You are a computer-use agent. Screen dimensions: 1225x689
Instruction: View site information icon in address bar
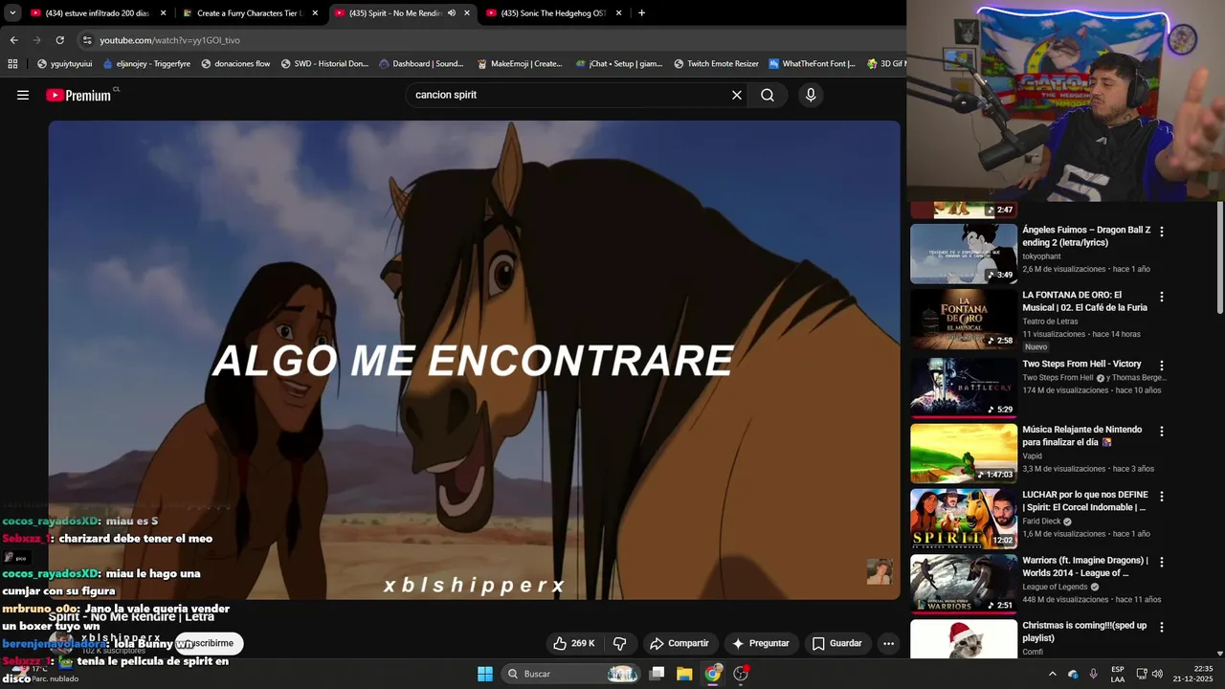point(87,40)
